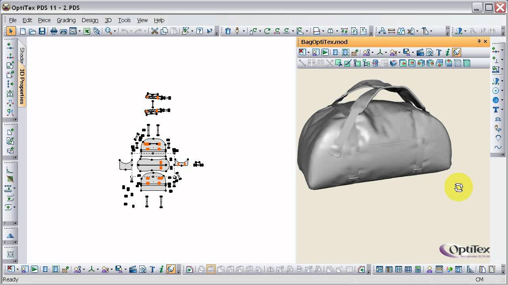Click text T icon in 3D panel
The image size is (508, 285).
[439, 52]
